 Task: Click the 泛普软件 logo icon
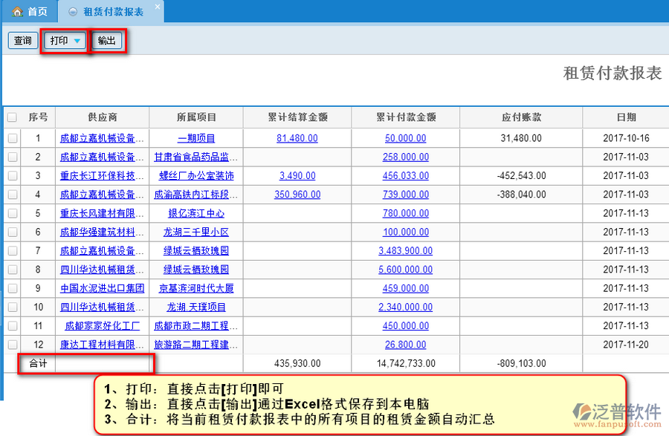pos(581,414)
